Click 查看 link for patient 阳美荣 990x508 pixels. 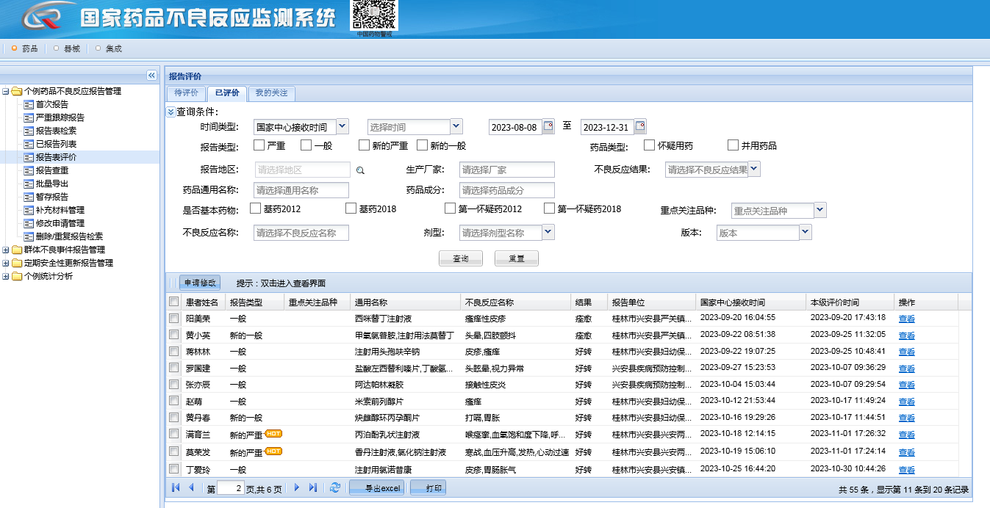pos(906,319)
